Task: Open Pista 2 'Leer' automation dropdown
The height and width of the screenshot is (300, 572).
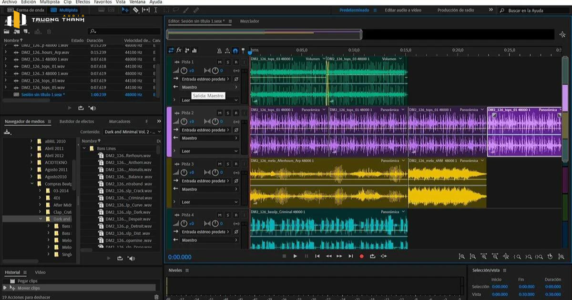Action: (209, 151)
